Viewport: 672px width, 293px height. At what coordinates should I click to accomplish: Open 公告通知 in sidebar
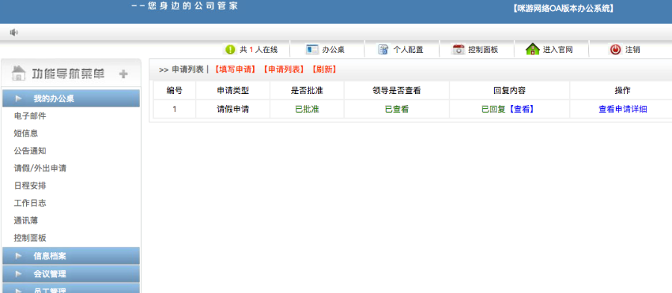point(30,151)
